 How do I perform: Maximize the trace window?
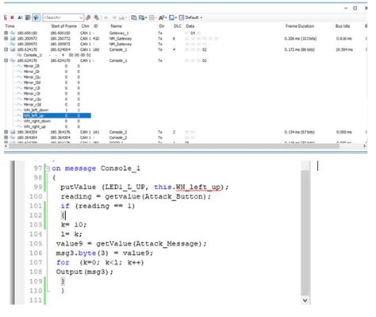click(x=355, y=8)
